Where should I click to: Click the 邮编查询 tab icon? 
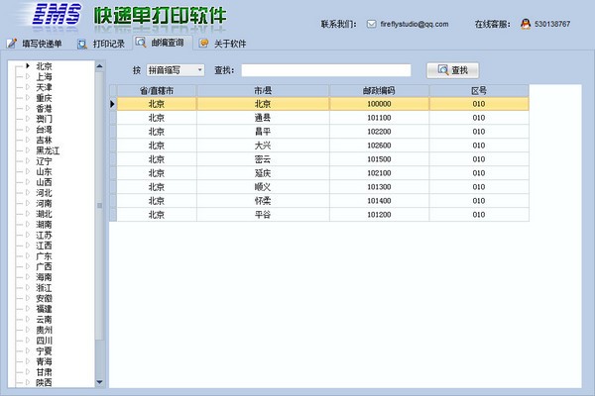click(x=141, y=44)
